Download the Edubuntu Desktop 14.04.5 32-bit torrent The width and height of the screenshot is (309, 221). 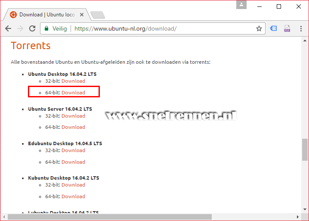click(x=73, y=150)
